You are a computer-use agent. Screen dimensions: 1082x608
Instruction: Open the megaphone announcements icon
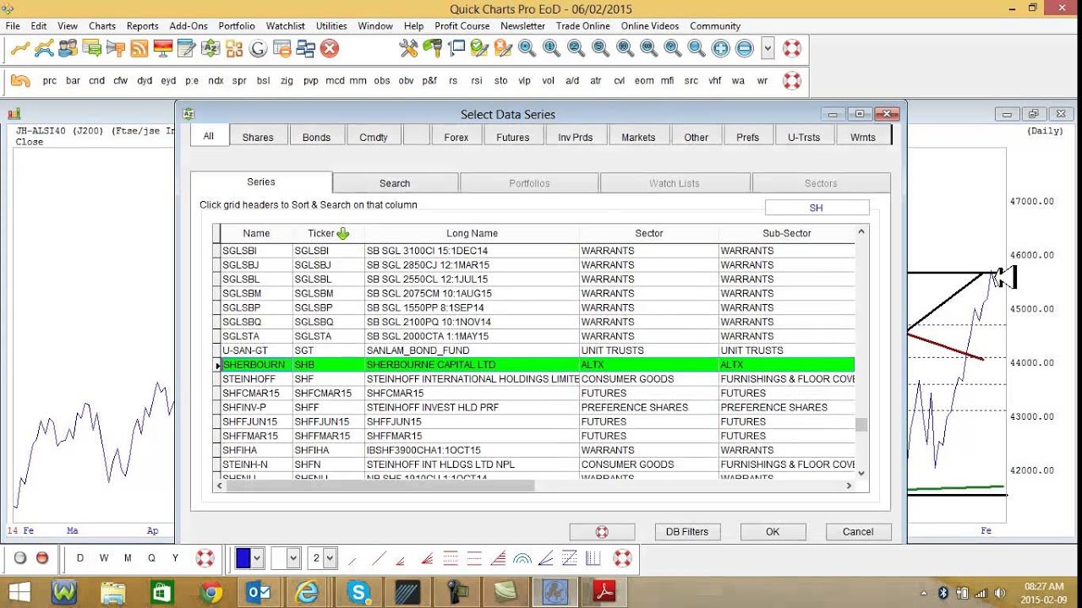[x=116, y=48]
